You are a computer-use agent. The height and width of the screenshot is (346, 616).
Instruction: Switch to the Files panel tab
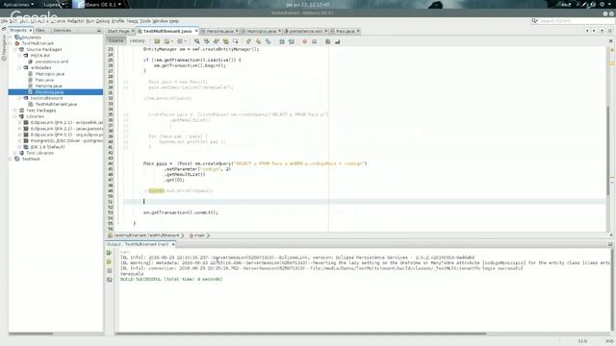(x=40, y=30)
